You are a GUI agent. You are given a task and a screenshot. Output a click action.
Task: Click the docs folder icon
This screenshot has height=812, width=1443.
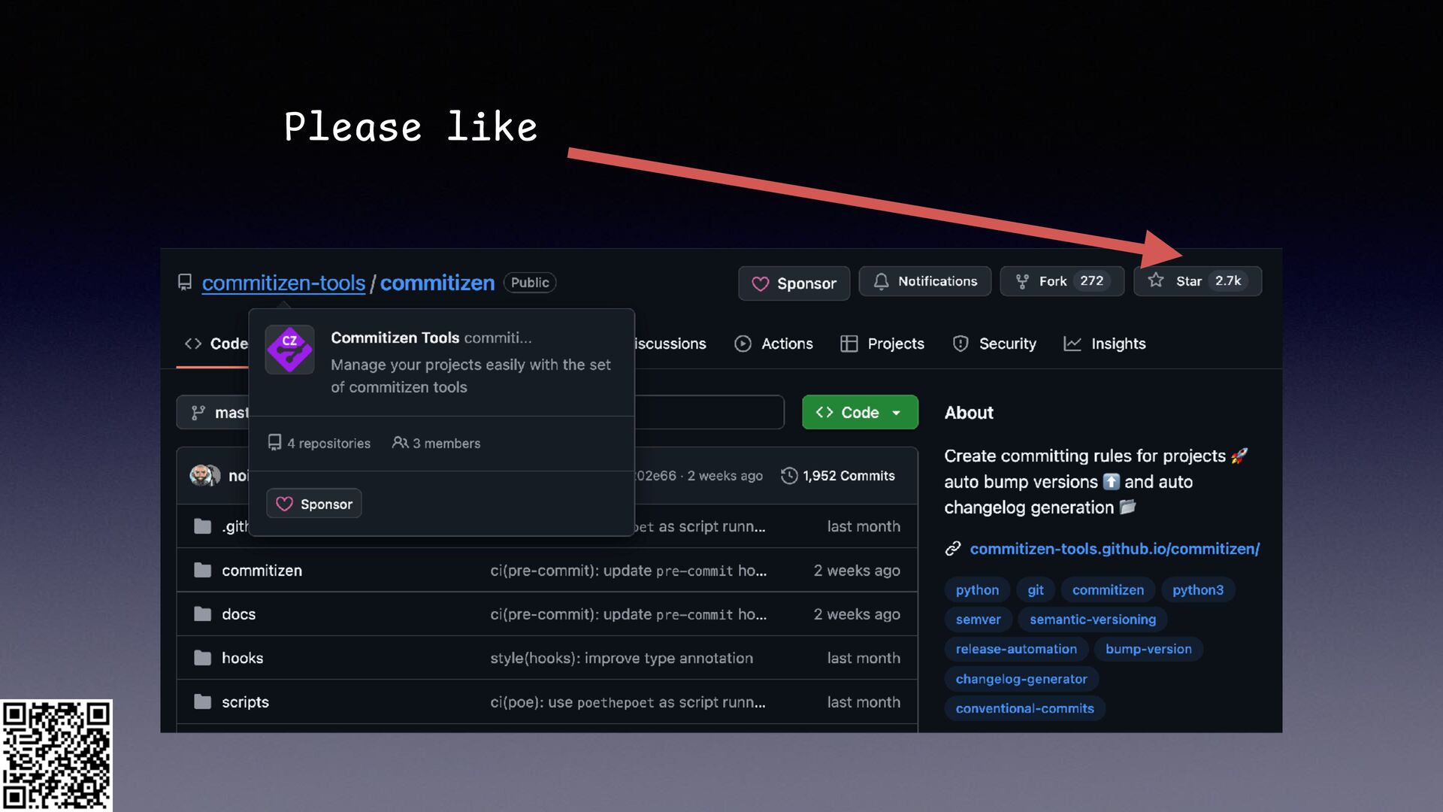coord(202,614)
